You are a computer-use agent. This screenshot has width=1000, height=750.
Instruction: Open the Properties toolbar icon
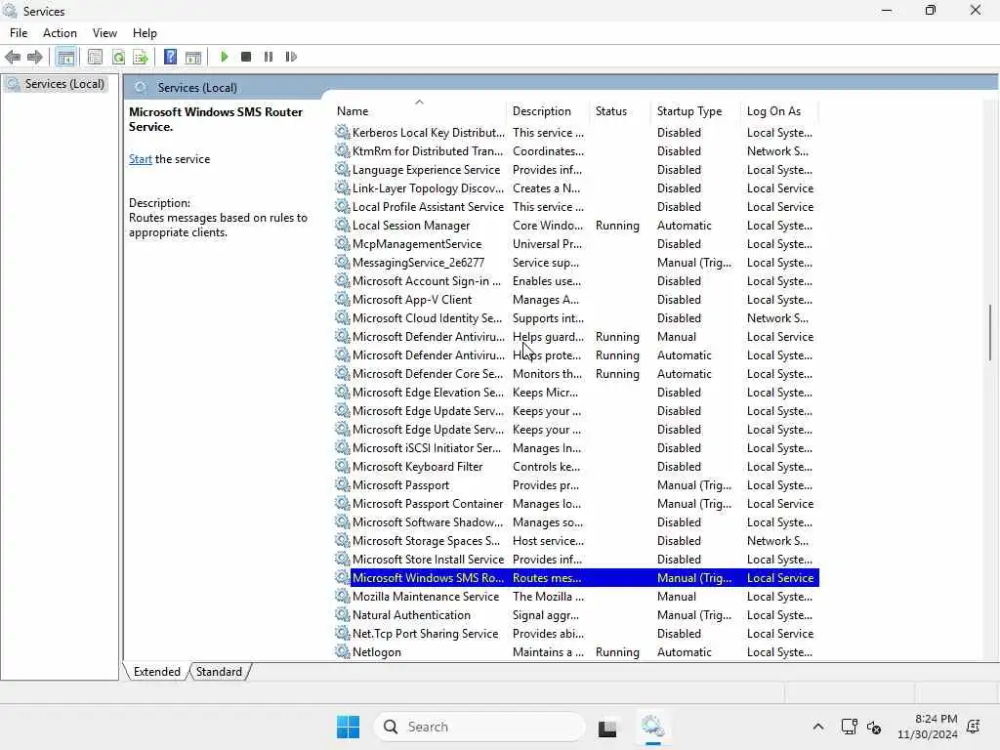click(x=95, y=57)
